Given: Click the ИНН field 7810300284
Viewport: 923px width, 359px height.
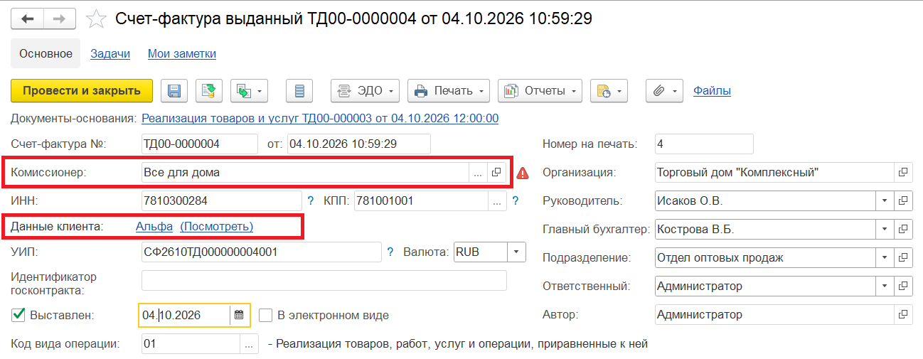Looking at the screenshot, I should pos(222,200).
